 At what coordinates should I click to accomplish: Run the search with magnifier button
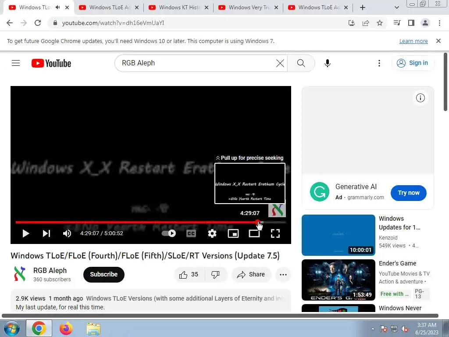301,63
